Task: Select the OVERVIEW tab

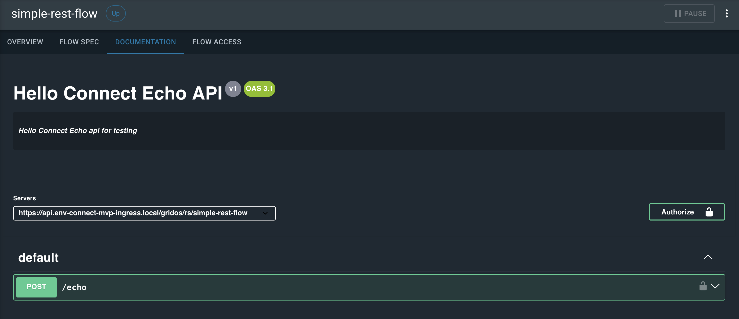Action: tap(25, 42)
